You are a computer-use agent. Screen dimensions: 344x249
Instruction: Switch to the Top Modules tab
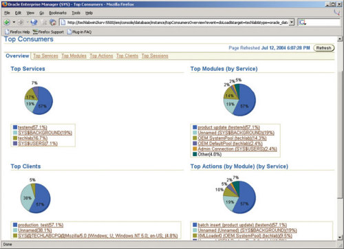(74, 56)
